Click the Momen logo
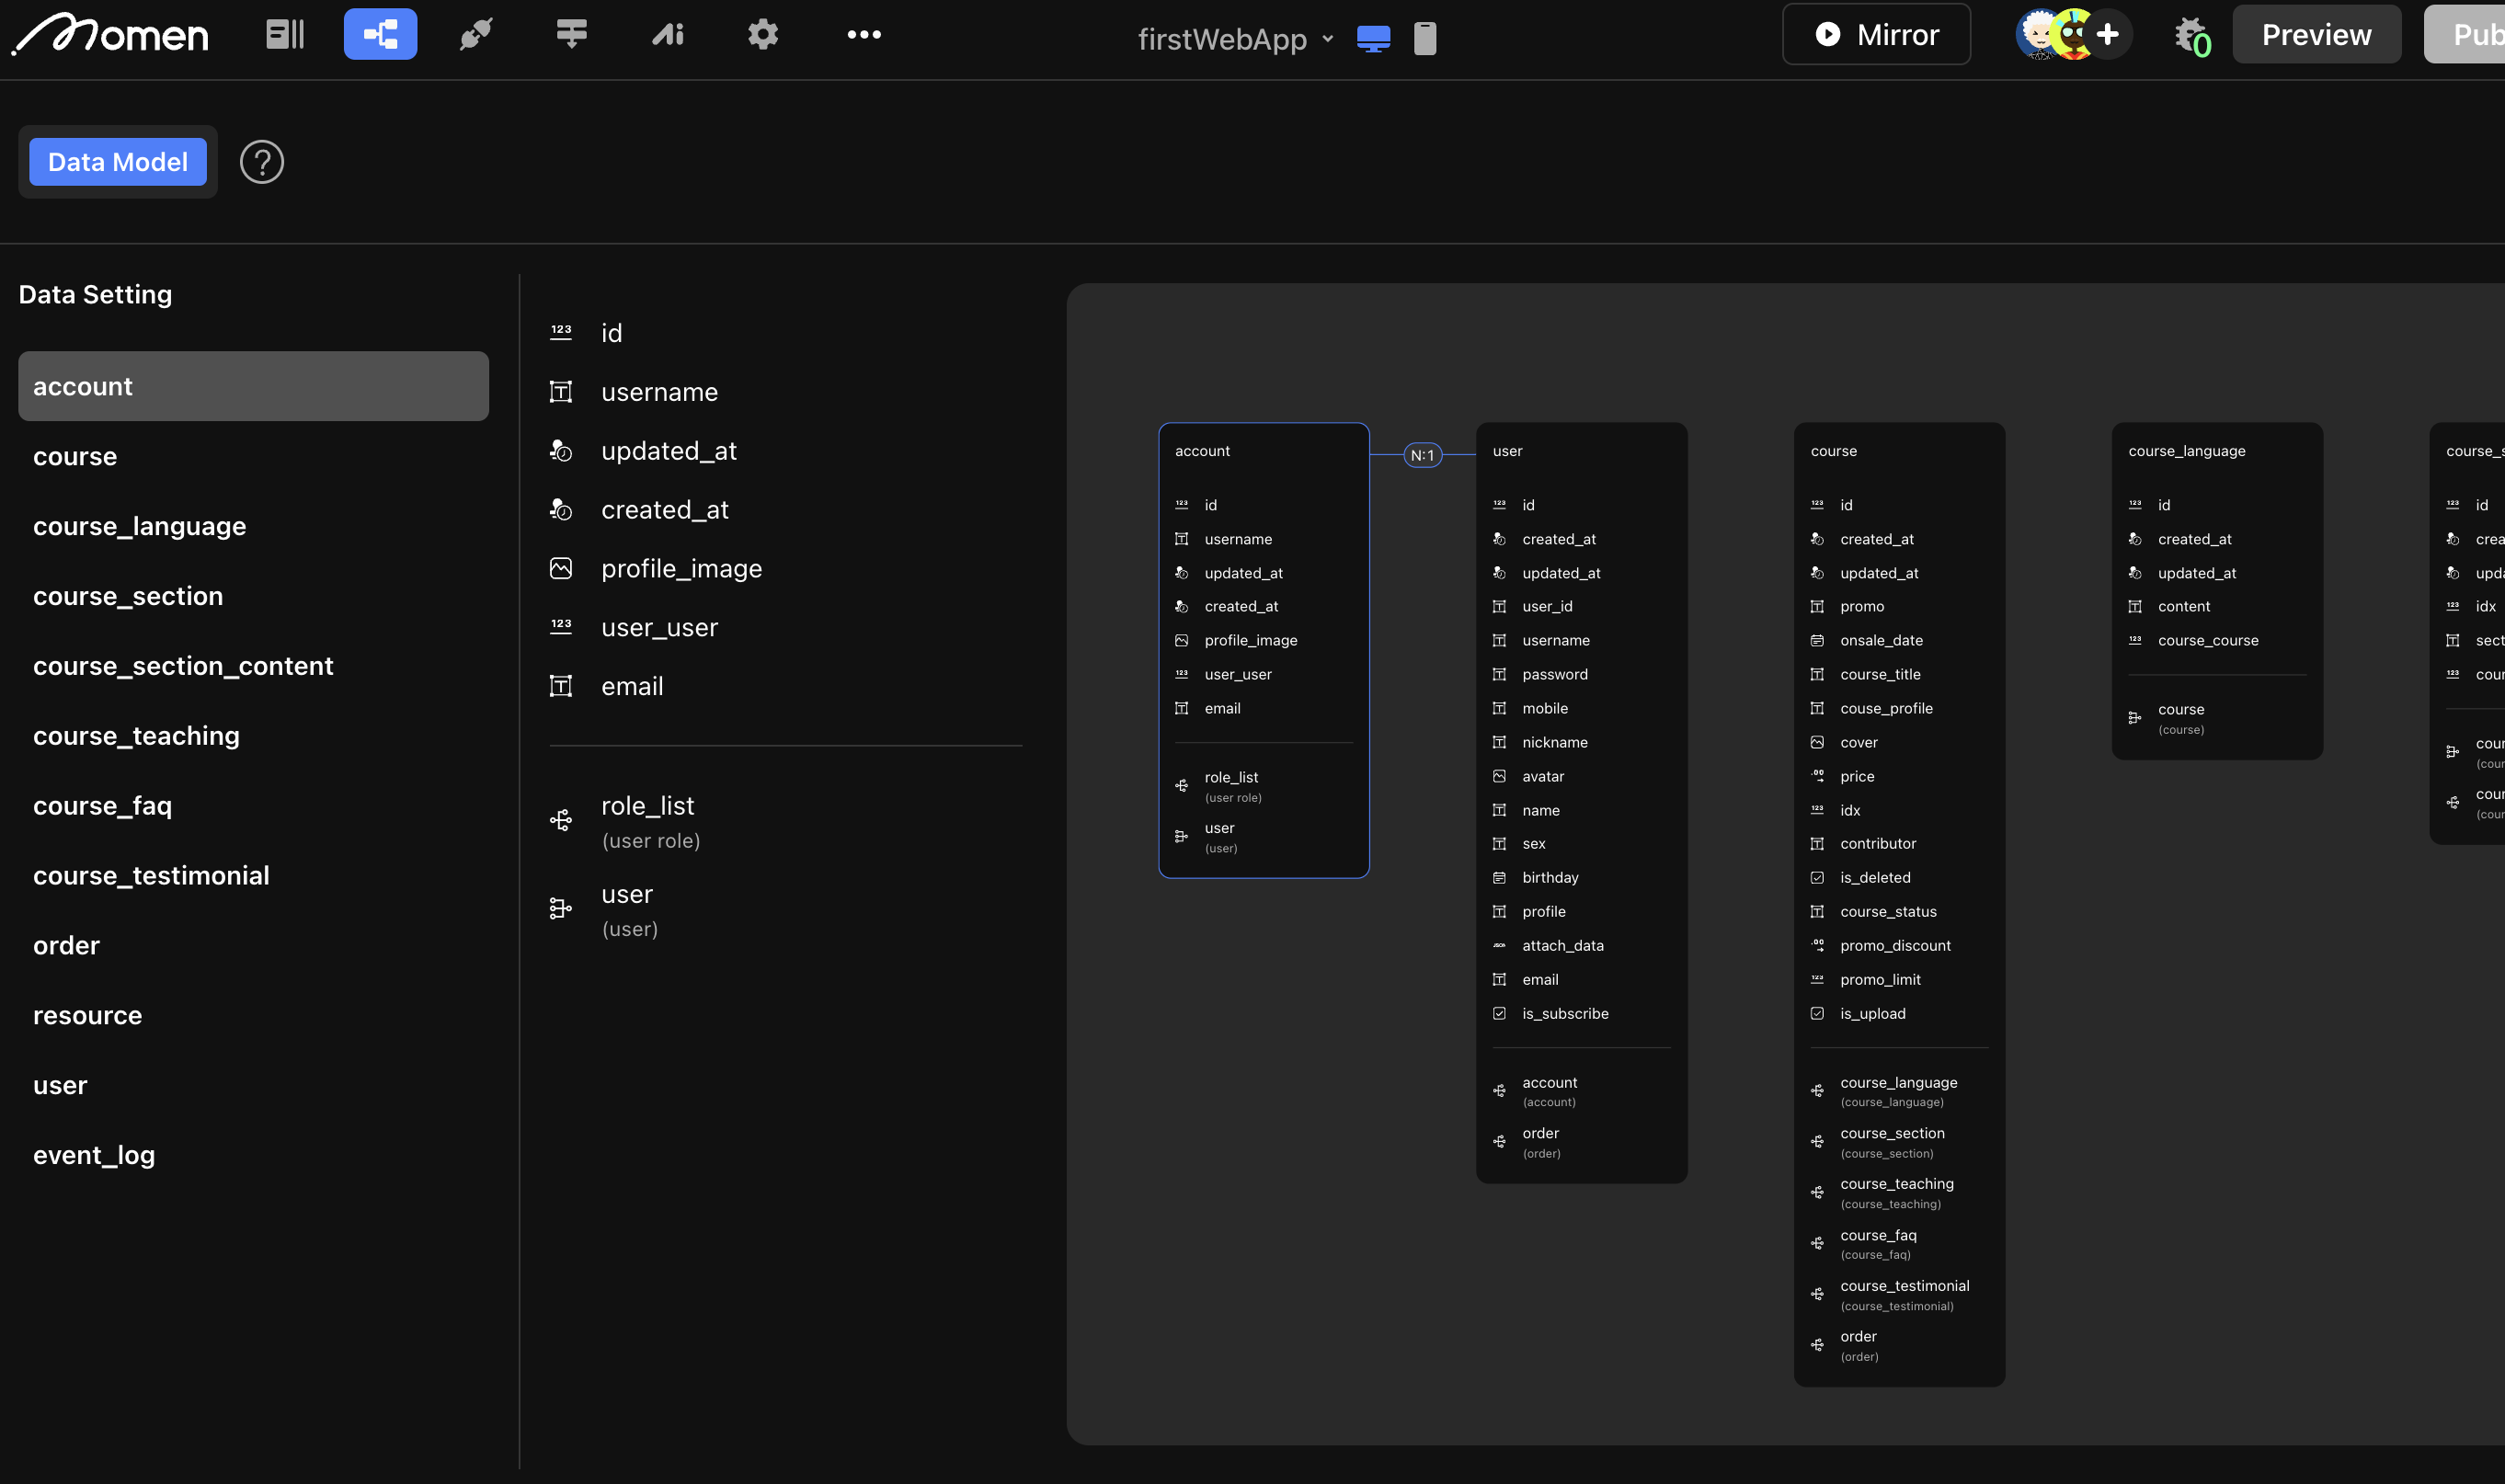 tap(110, 35)
